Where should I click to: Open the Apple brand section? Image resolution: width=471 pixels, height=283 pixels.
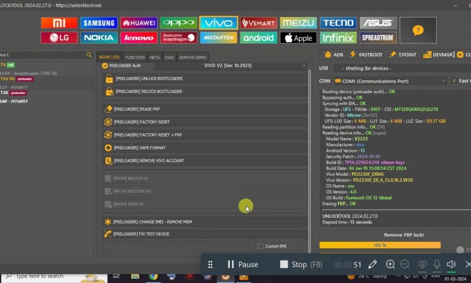coord(298,38)
